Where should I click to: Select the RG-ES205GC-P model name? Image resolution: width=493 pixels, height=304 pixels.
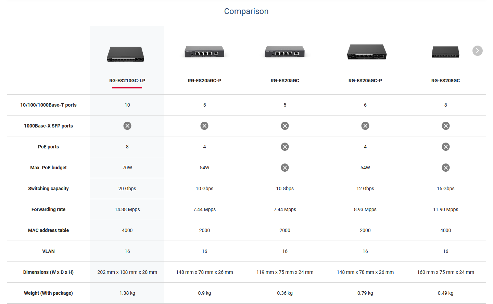204,81
